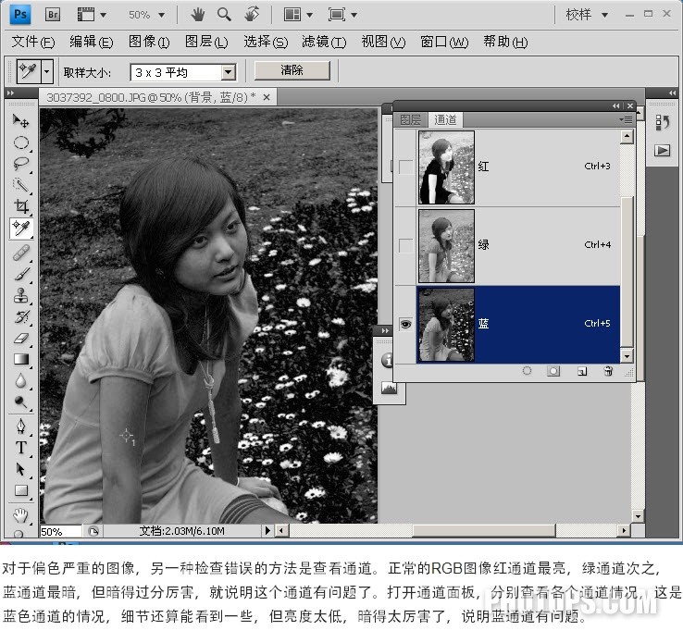
Task: Select the Blur tool
Action: point(20,381)
